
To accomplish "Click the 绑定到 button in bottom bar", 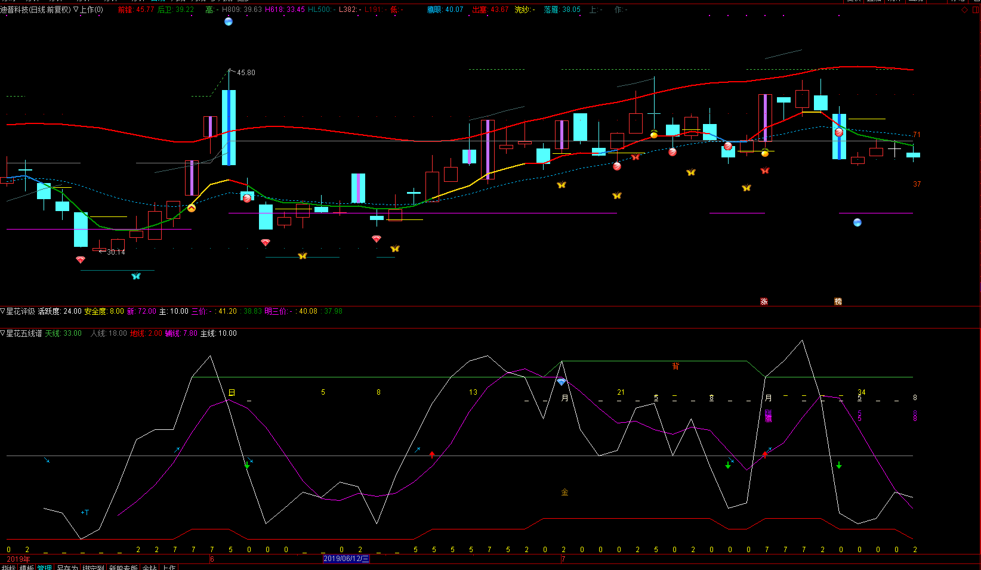I will [94, 568].
